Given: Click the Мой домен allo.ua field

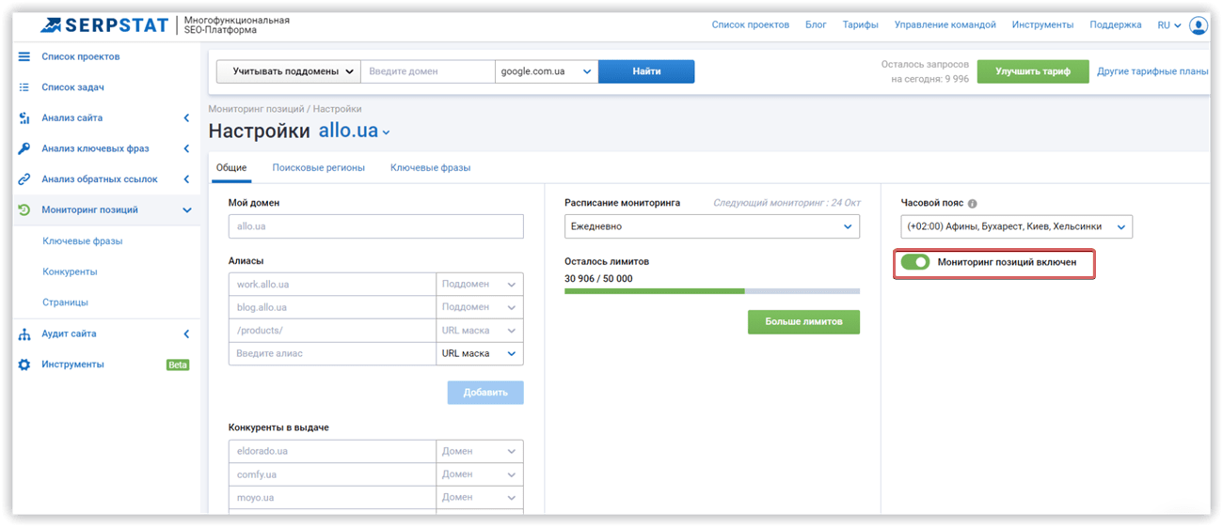Looking at the screenshot, I should pos(375,226).
